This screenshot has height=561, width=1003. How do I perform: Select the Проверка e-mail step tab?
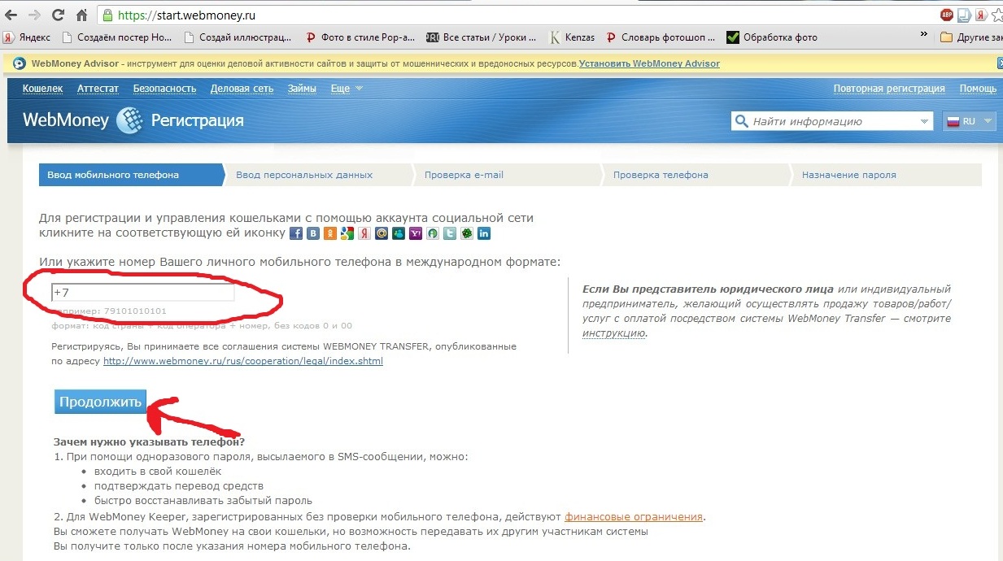coord(507,175)
